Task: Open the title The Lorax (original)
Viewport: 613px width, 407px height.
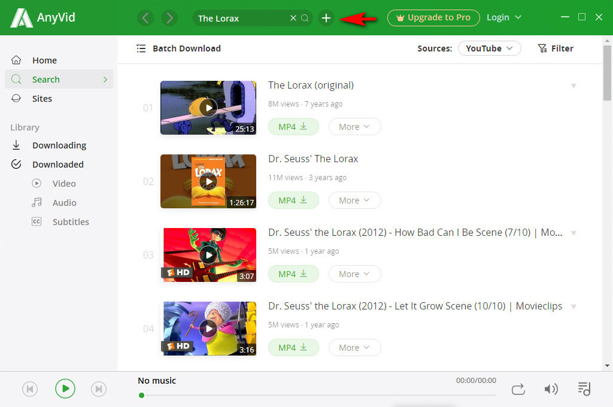Action: (311, 85)
